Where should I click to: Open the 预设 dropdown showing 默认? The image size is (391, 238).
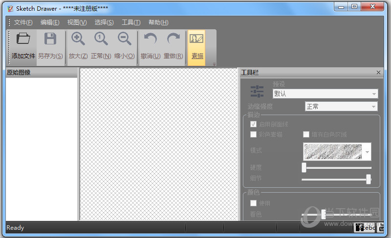[325, 94]
